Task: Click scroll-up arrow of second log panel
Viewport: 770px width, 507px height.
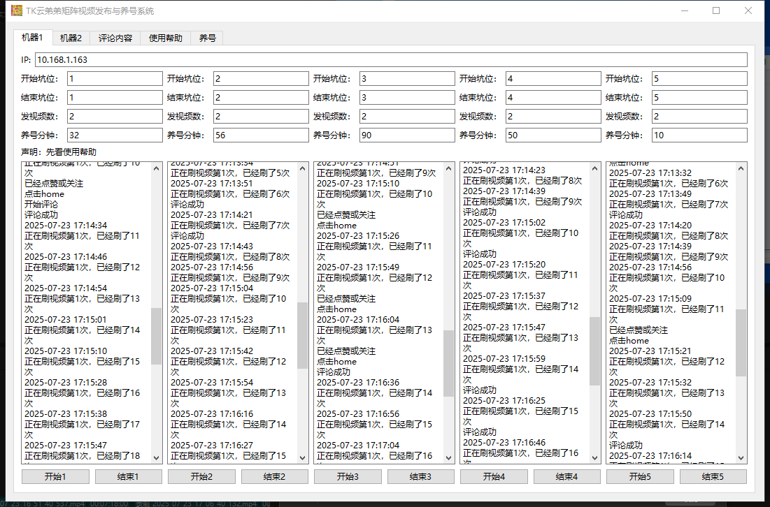Action: point(303,169)
